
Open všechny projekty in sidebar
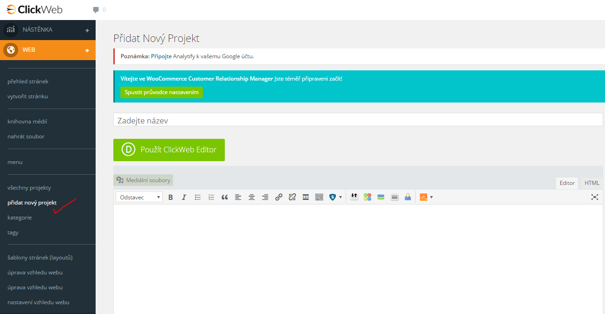click(x=29, y=188)
